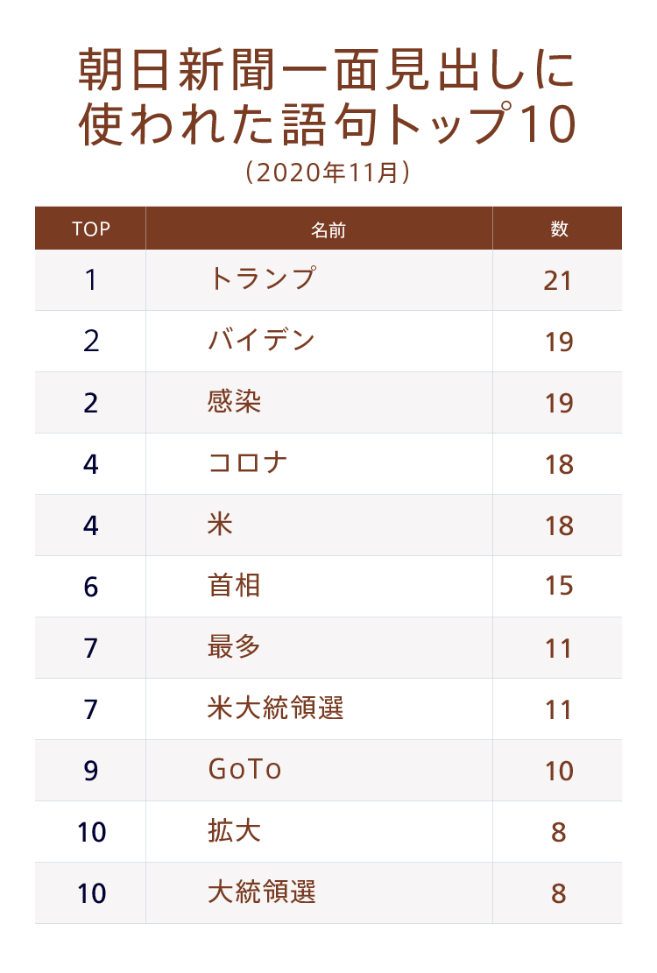Click the count 15 for 首相
Image resolution: width=657 pixels, height=973 pixels.
(558, 586)
